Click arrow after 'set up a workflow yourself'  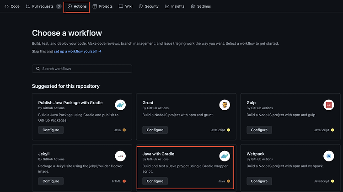point(100,51)
